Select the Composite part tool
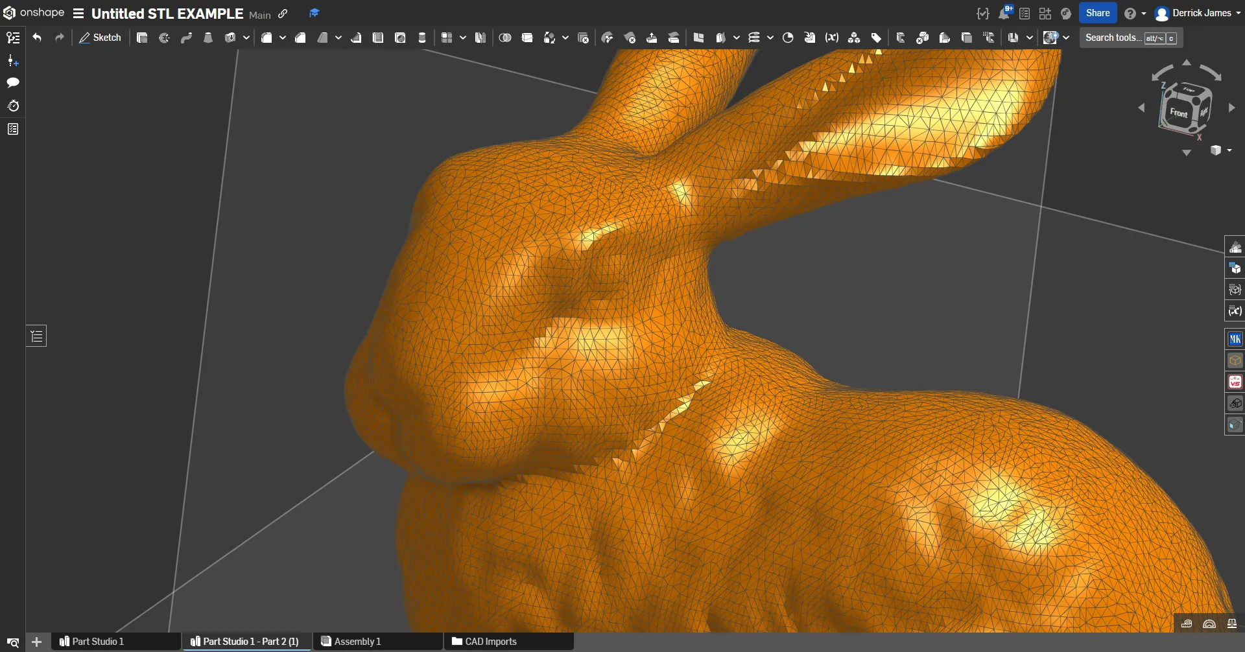Viewport: 1245px width, 652px height. pyautogui.click(x=854, y=38)
